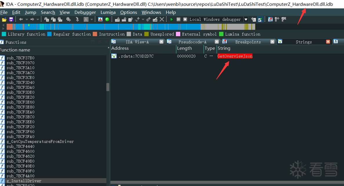Jump back with the left arrow icon
This screenshot has width=344, height=186.
21,19
